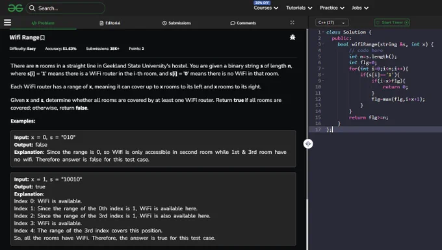Click the search magnifier icon
The image size is (442, 250).
click(32, 8)
